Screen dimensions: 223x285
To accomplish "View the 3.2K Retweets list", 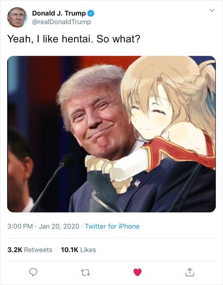I will [x=30, y=250].
